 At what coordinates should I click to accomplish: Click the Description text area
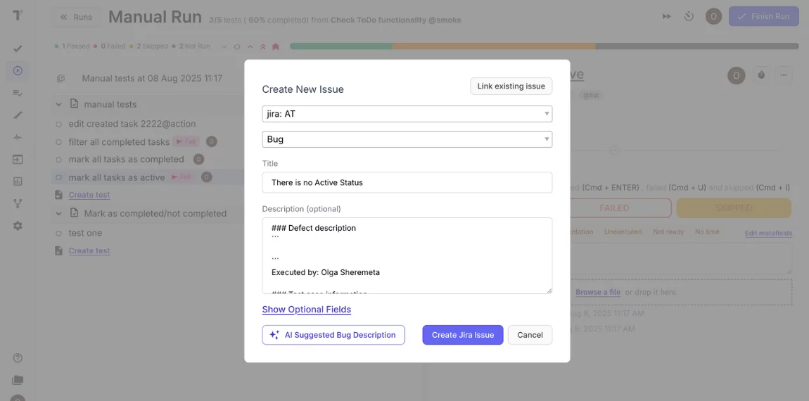(407, 255)
